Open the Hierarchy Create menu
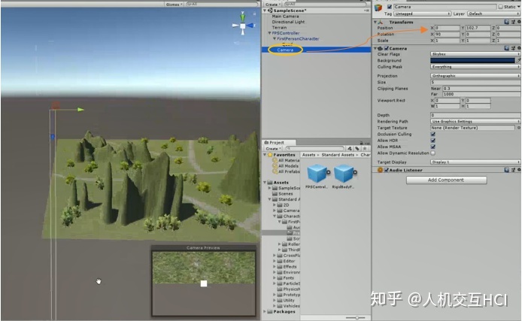The width and height of the screenshot is (522, 321). [272, 5]
